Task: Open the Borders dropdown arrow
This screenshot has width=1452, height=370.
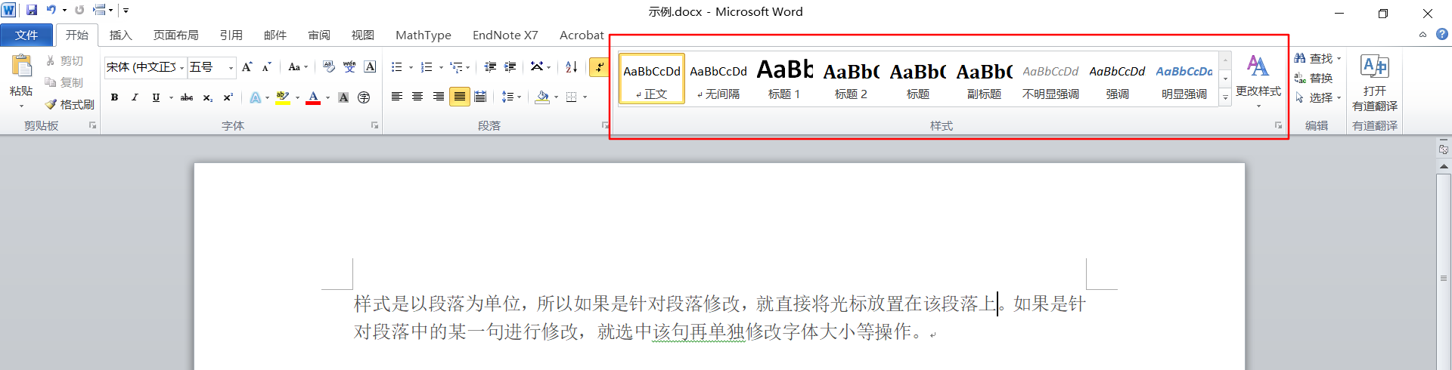Action: [x=585, y=97]
